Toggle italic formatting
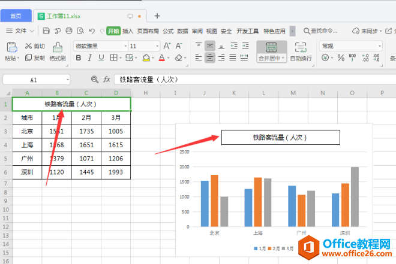The height and width of the screenshot is (264, 396). pos(89,58)
